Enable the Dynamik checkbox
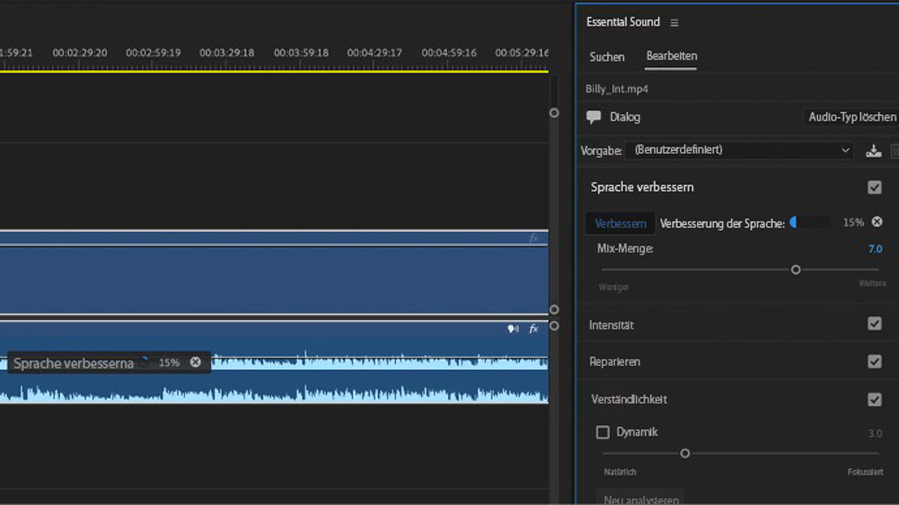 (603, 432)
